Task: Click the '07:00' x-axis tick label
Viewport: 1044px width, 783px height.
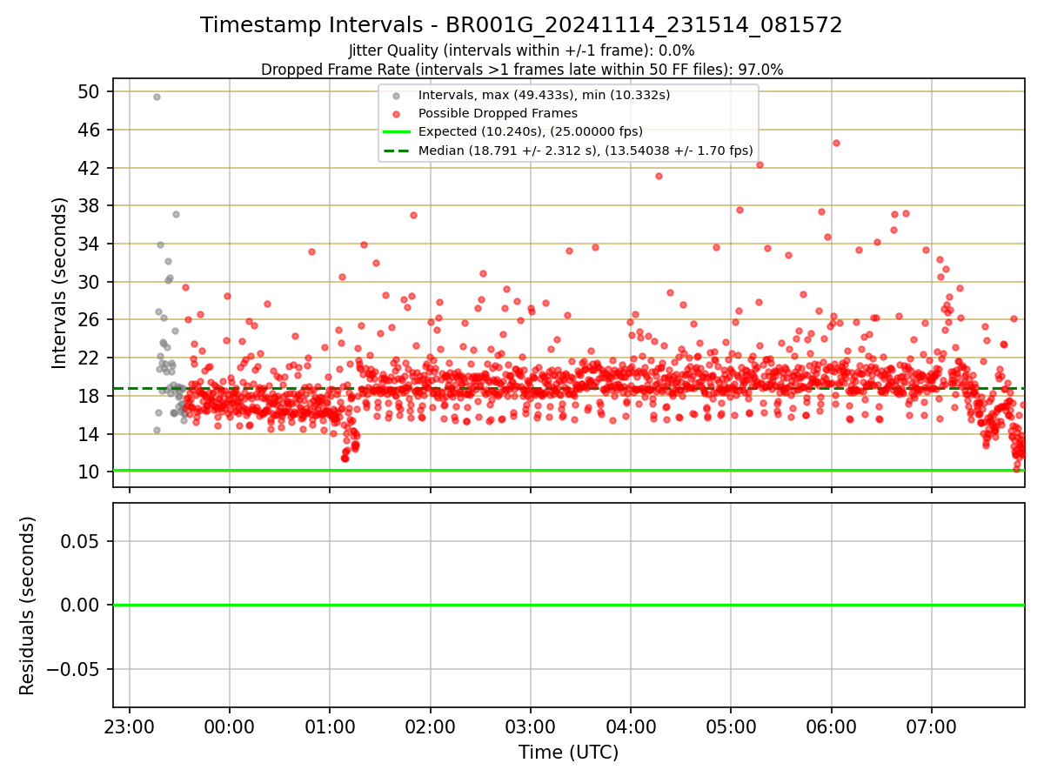Action: pos(932,726)
